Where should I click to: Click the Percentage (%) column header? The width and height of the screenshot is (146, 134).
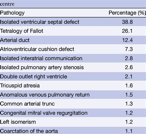pos(127,13)
